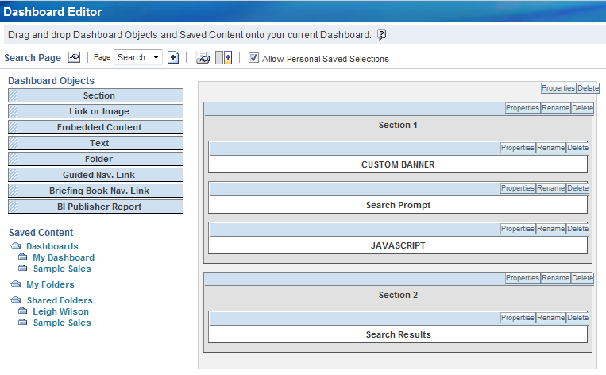Click Properties for the JAVASCRIPT object
The width and height of the screenshot is (606, 375).
click(518, 229)
